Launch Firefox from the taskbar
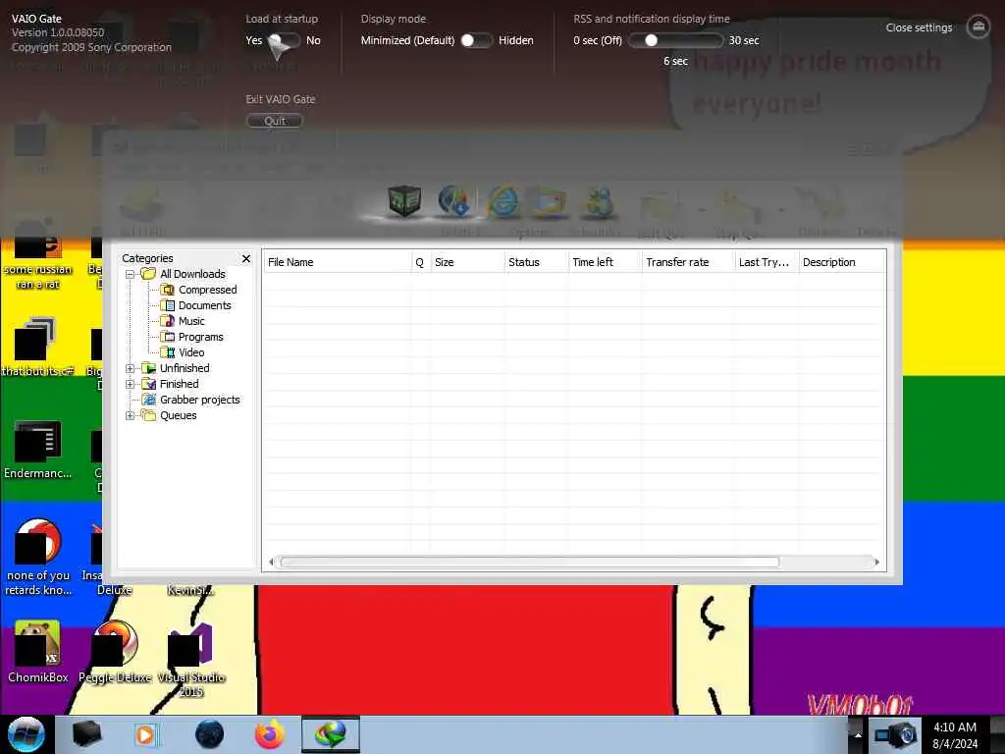The height and width of the screenshot is (754, 1005). click(x=270, y=734)
